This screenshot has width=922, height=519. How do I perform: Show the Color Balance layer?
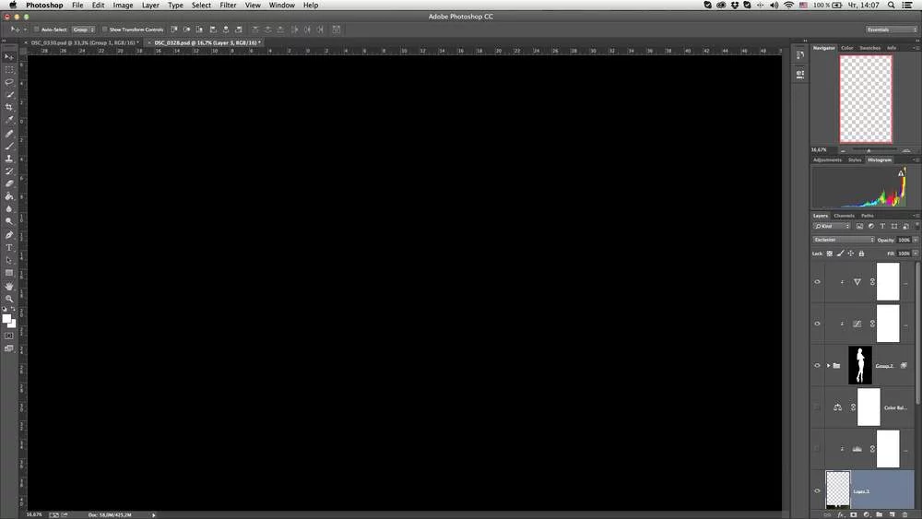[x=817, y=407]
